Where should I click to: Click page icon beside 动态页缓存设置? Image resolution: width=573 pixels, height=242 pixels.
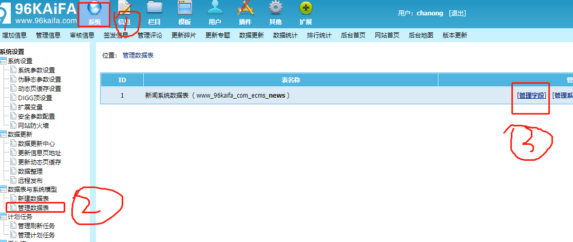tap(13, 88)
